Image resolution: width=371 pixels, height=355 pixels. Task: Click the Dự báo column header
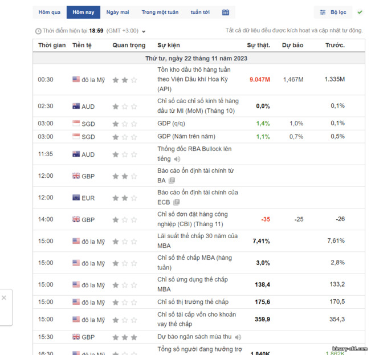pos(292,45)
